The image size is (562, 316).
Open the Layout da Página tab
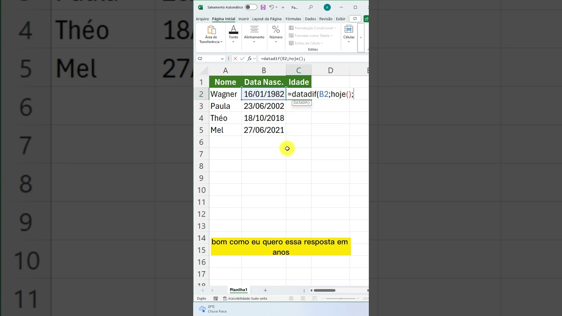pos(267,19)
